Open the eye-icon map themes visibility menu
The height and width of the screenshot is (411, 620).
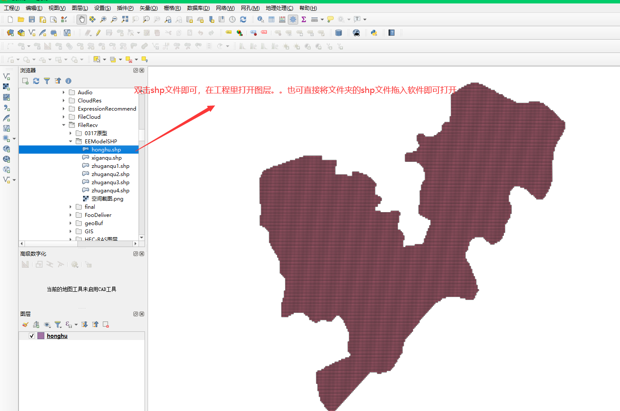click(47, 324)
